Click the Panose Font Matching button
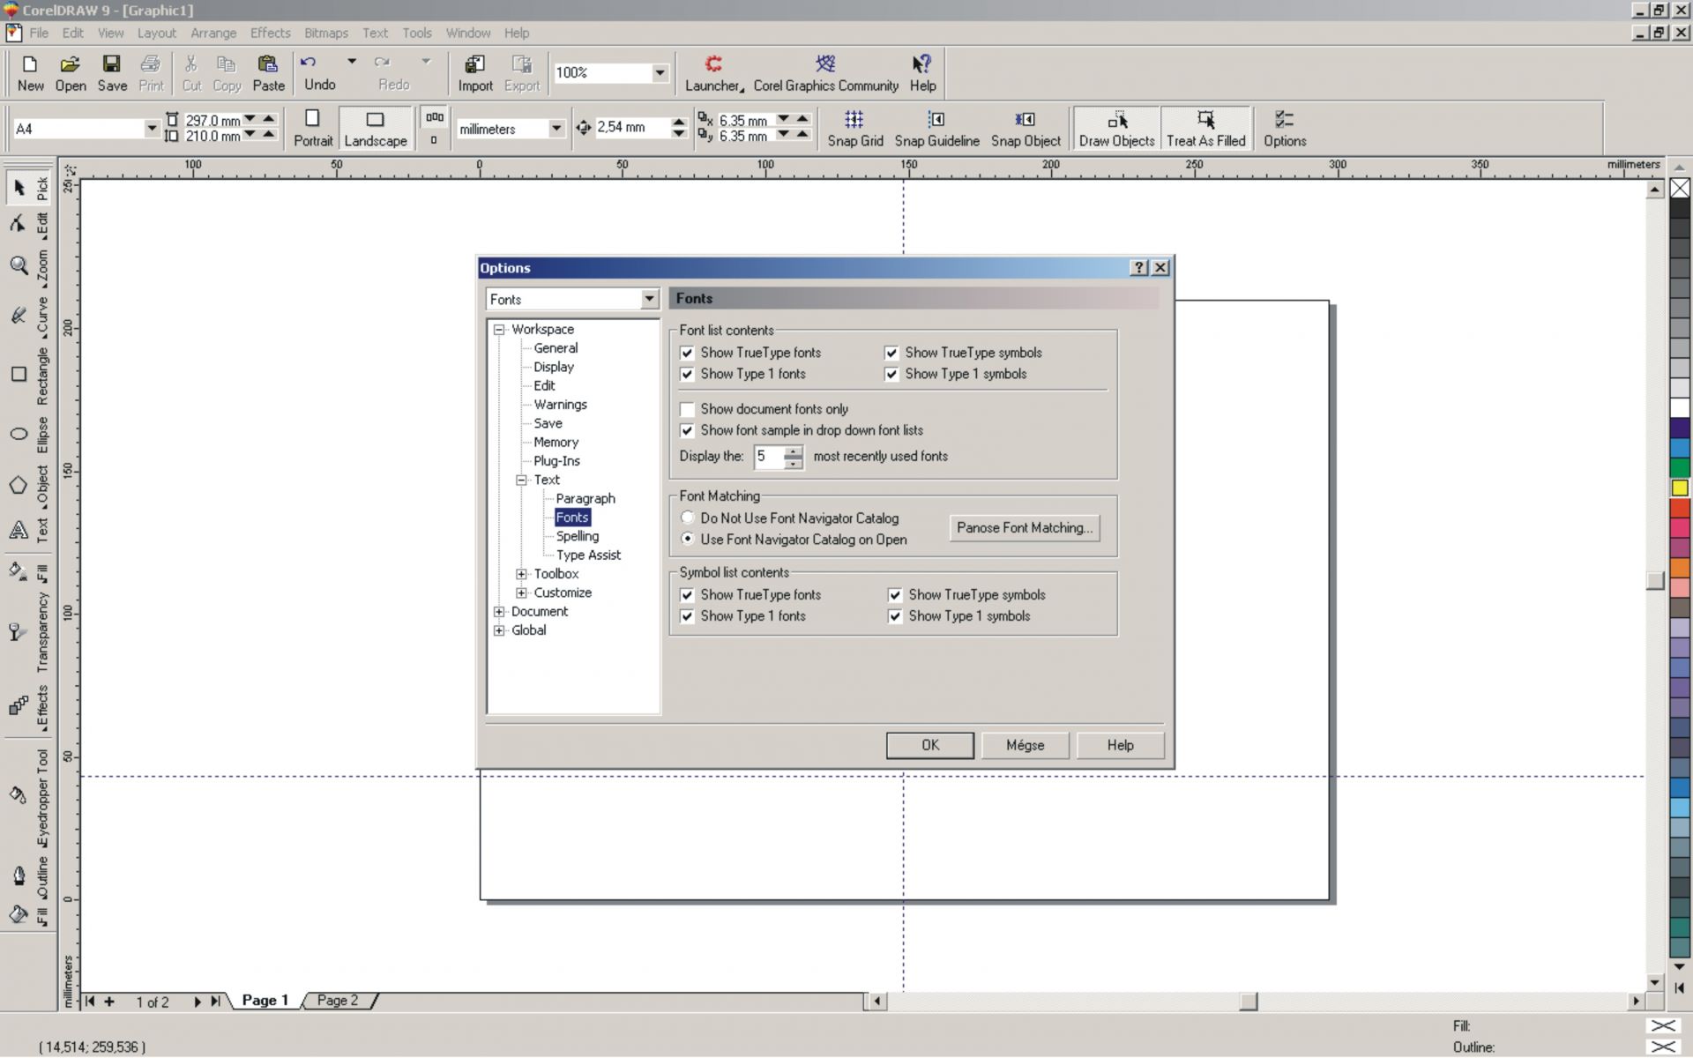Screen dimensions: 1693x1058 click(x=1024, y=528)
